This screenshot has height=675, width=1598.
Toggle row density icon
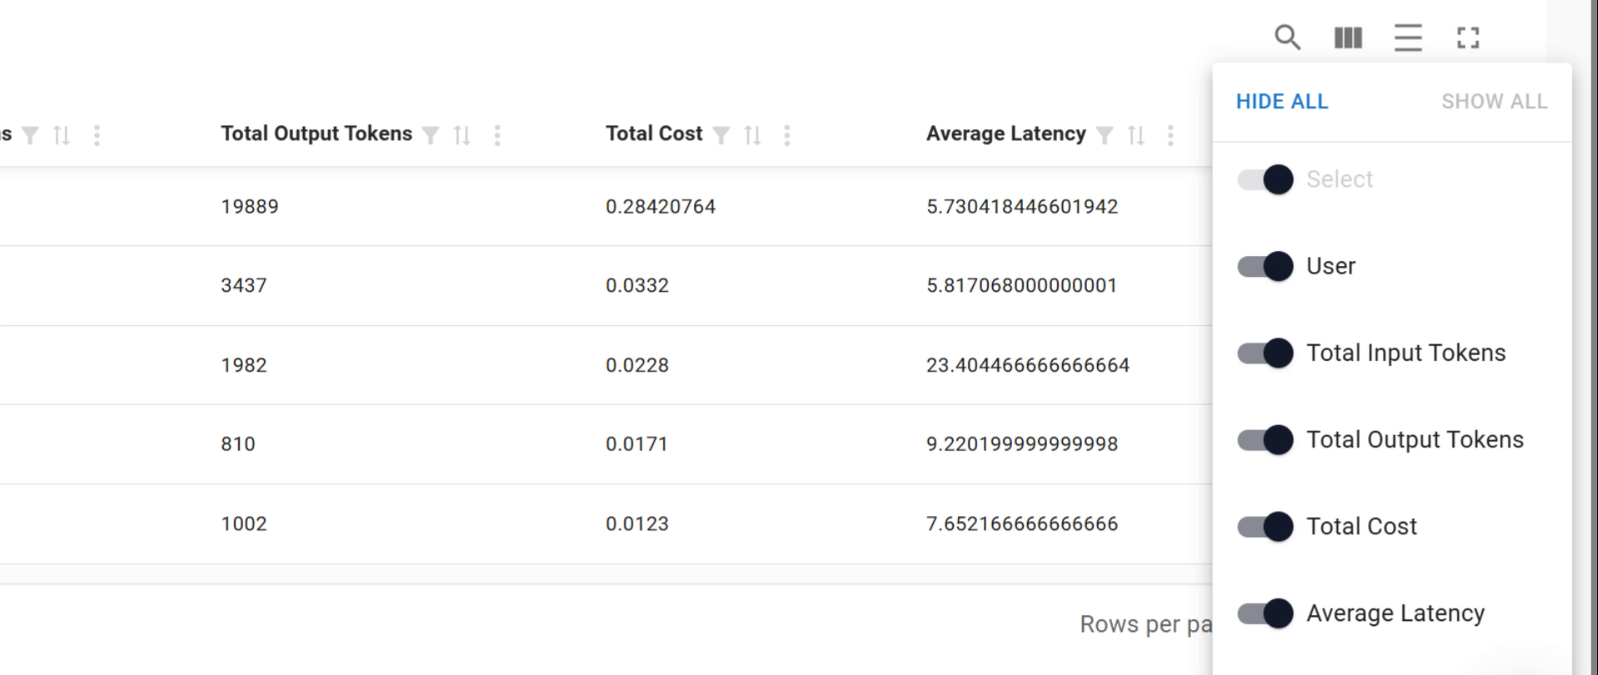coord(1407,37)
